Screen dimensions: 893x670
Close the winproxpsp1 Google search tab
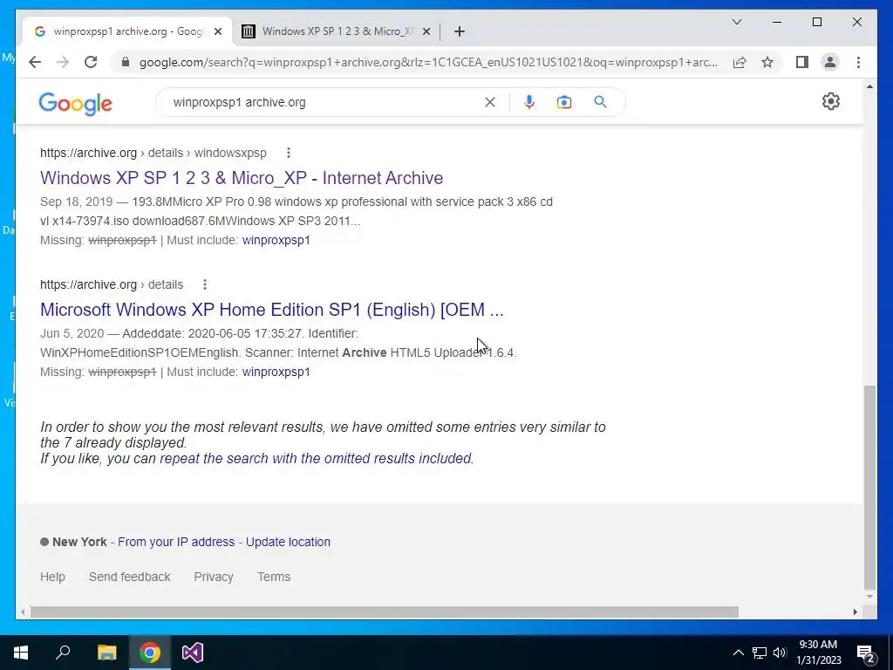217,31
